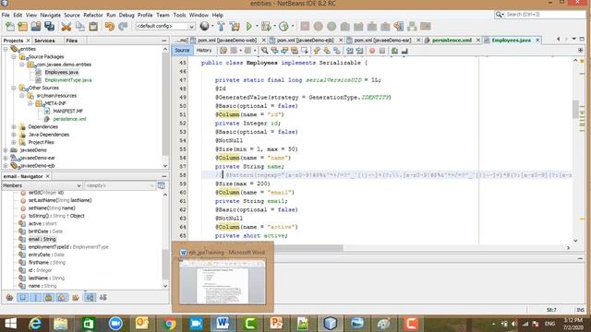
Task: Toggle Show Fields filter in Navigator
Action: click(22, 298)
